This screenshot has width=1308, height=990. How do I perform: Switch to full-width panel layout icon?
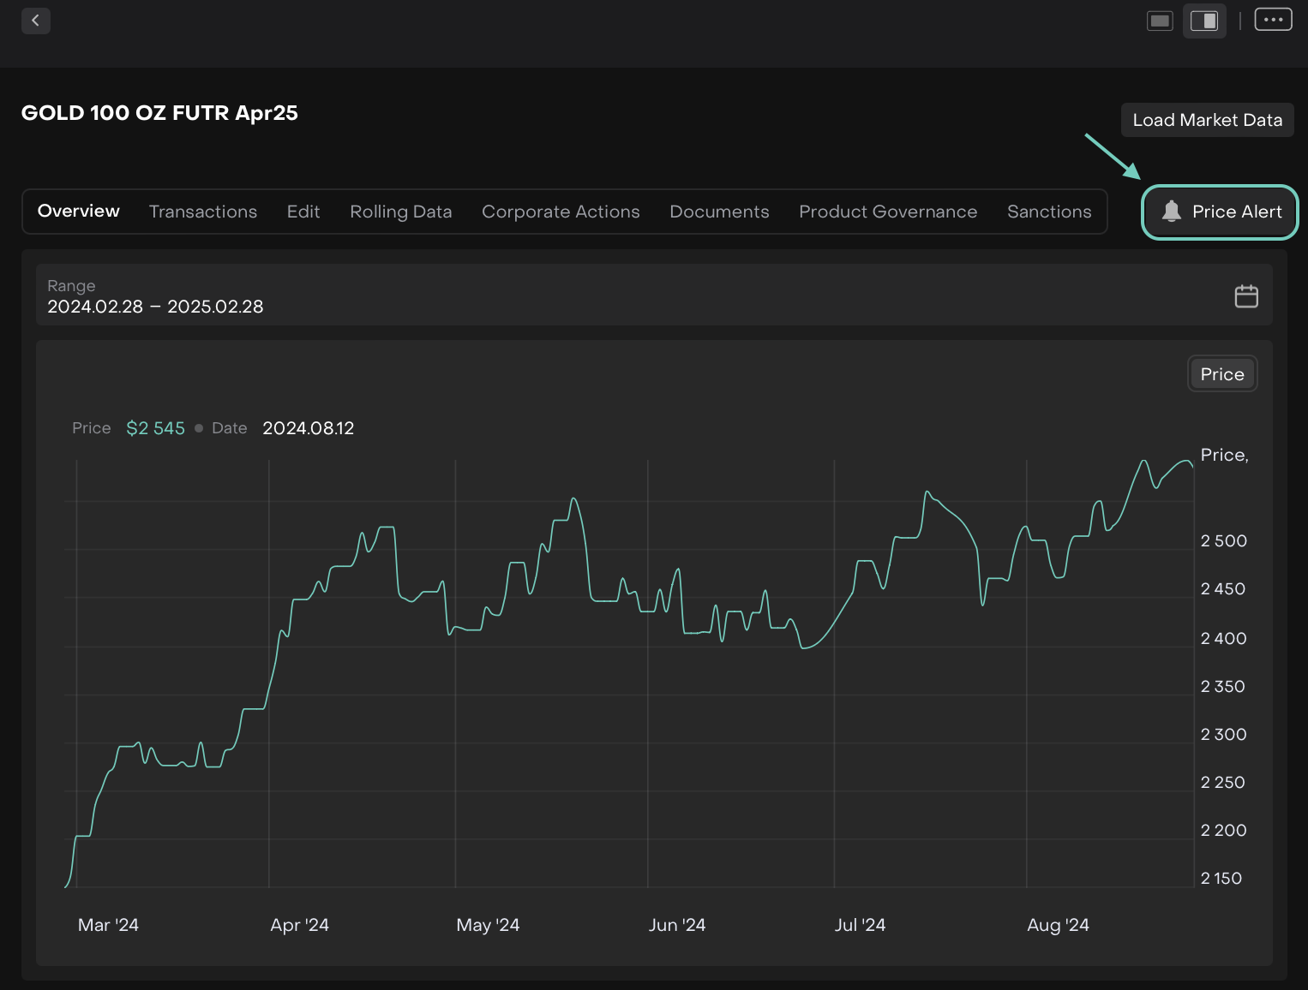tap(1160, 21)
